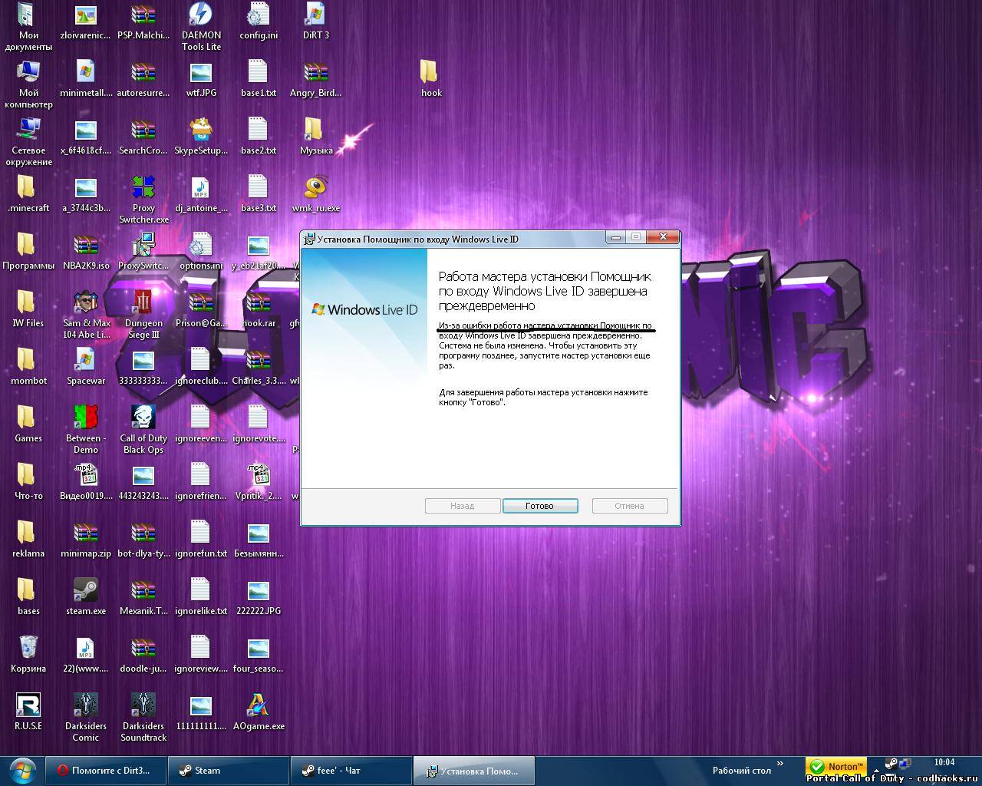982x786 pixels.
Task: Open the AOgame.exe desktop icon
Action: point(258,706)
